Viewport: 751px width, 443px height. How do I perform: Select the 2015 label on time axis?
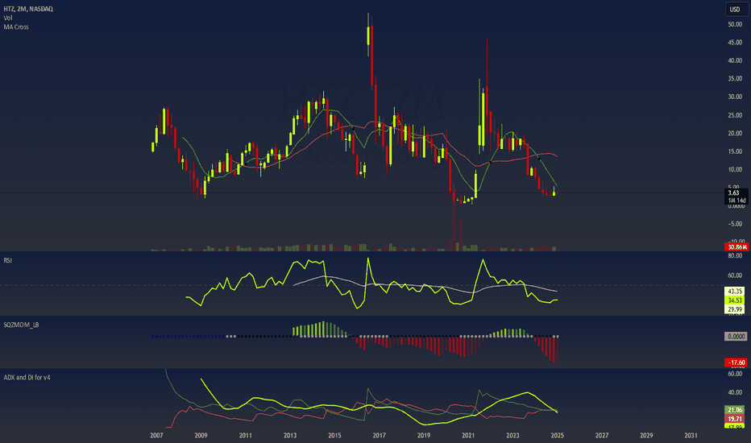(x=334, y=435)
